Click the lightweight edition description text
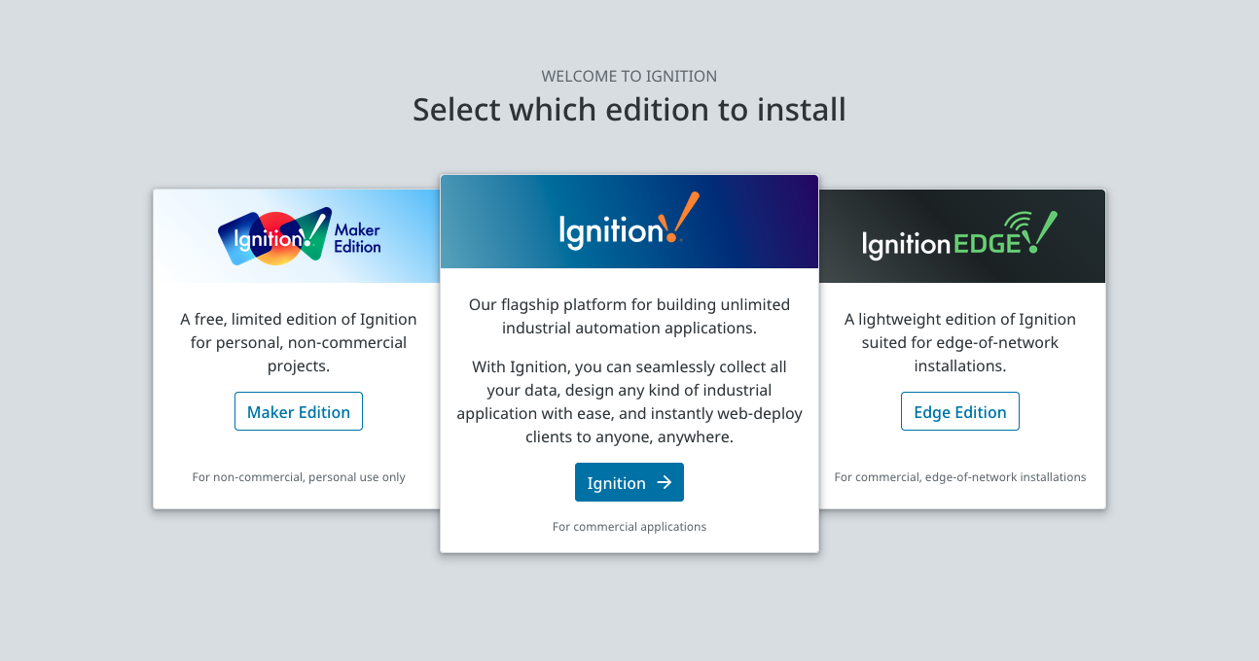The image size is (1259, 661). [959, 342]
